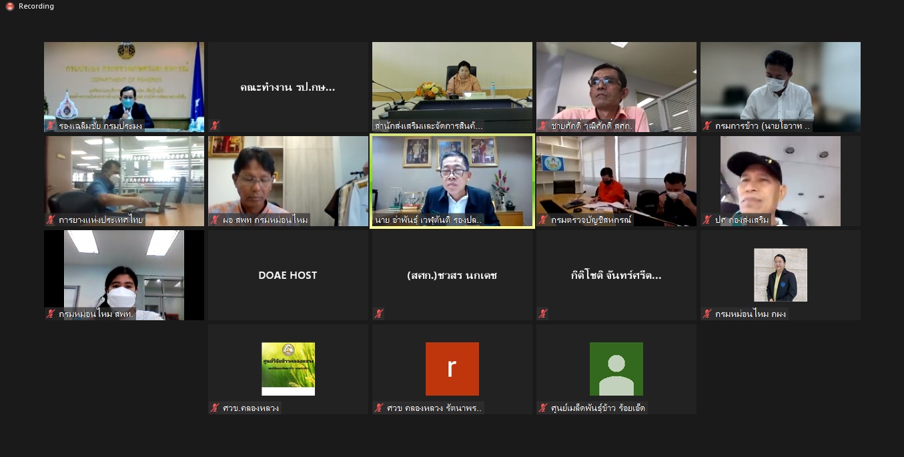
Task: Click the orange letter r avatar
Action: click(452, 369)
